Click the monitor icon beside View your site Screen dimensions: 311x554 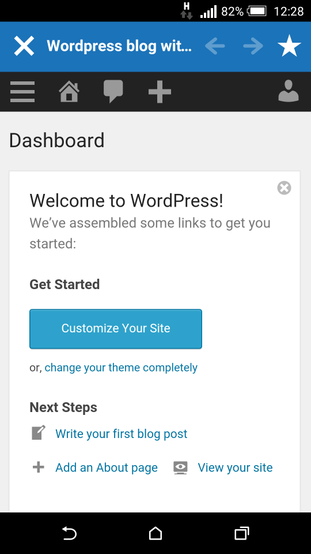click(x=180, y=467)
